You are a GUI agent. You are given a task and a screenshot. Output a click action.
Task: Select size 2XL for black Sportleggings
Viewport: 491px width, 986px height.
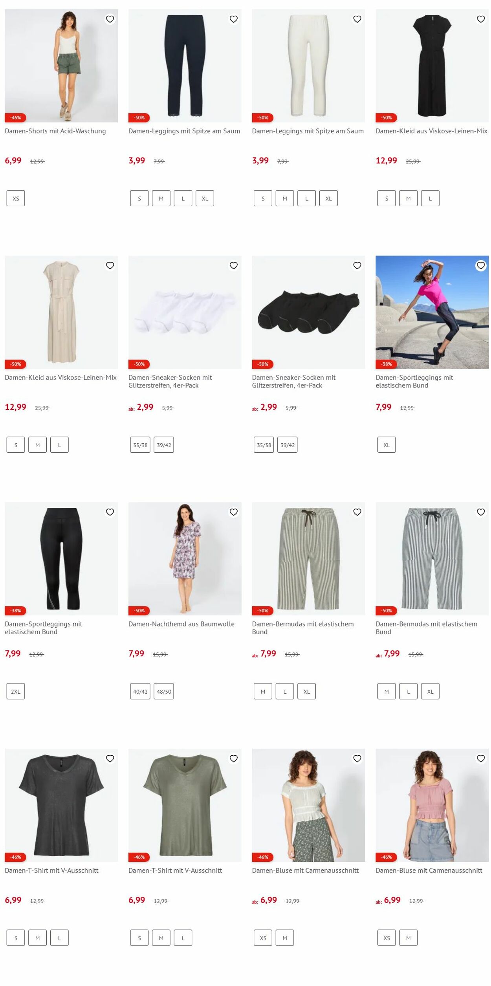click(x=16, y=691)
